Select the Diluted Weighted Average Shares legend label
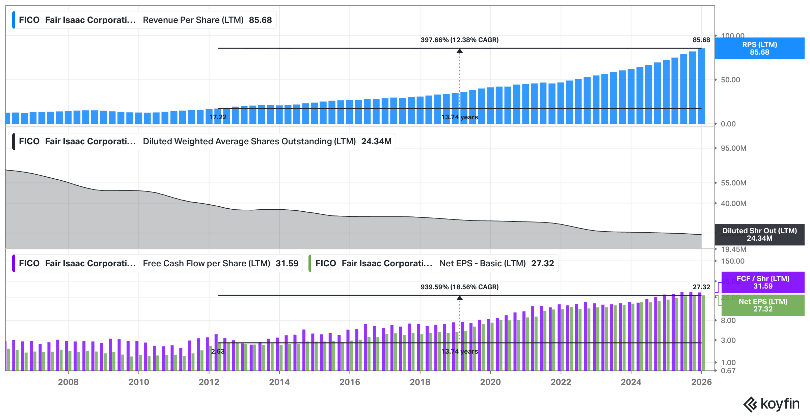Screen dimensions: 810x418 point(249,141)
